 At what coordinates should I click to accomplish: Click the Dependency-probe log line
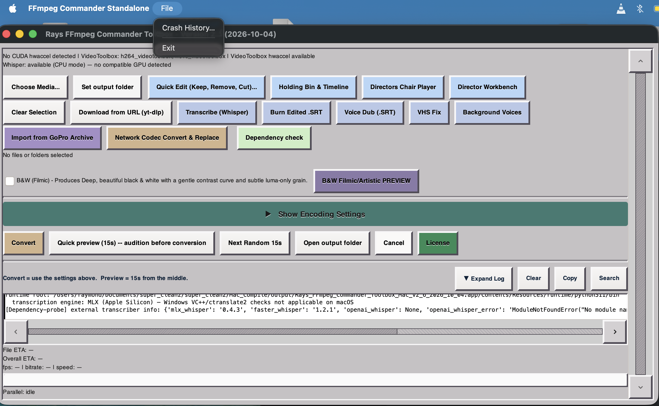pyautogui.click(x=316, y=310)
